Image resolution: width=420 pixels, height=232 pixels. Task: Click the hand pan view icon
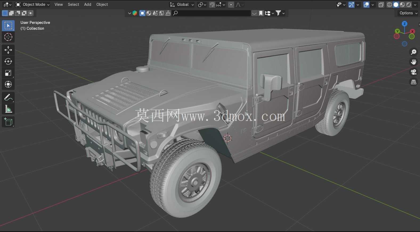[x=413, y=62]
